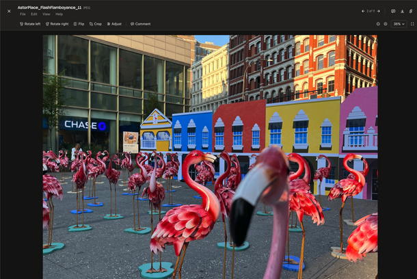Open the comments panel icon
The image size is (417, 279).
[x=393, y=11]
